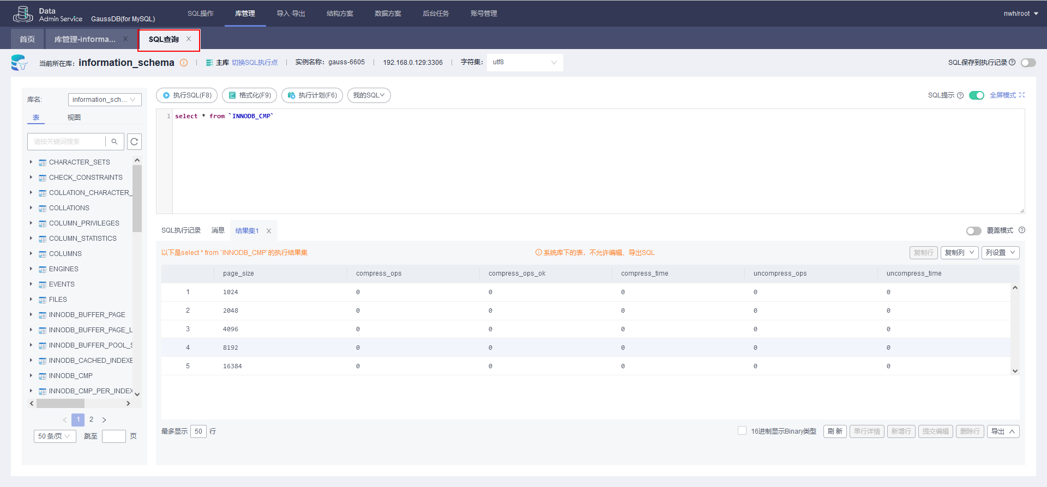
Task: Open the 我的SQL dropdown
Action: (x=369, y=95)
